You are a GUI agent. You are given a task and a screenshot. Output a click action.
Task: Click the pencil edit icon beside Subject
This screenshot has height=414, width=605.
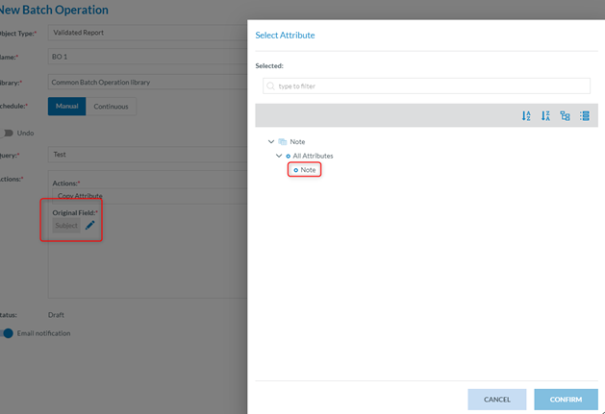[x=90, y=226]
